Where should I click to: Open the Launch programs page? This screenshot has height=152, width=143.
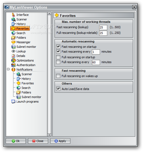pos(27,102)
